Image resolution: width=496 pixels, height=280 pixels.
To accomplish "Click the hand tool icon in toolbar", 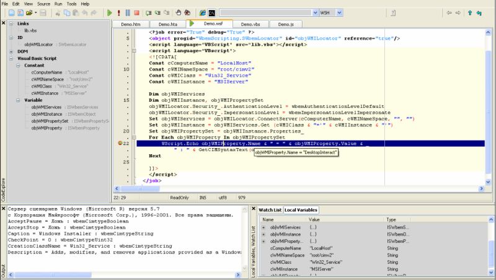I will (x=179, y=12).
